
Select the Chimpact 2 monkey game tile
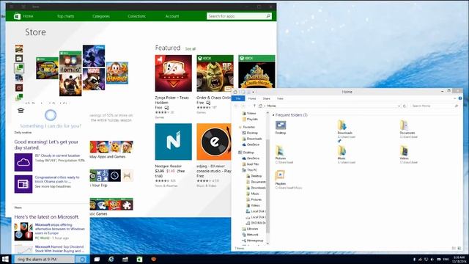click(x=117, y=73)
